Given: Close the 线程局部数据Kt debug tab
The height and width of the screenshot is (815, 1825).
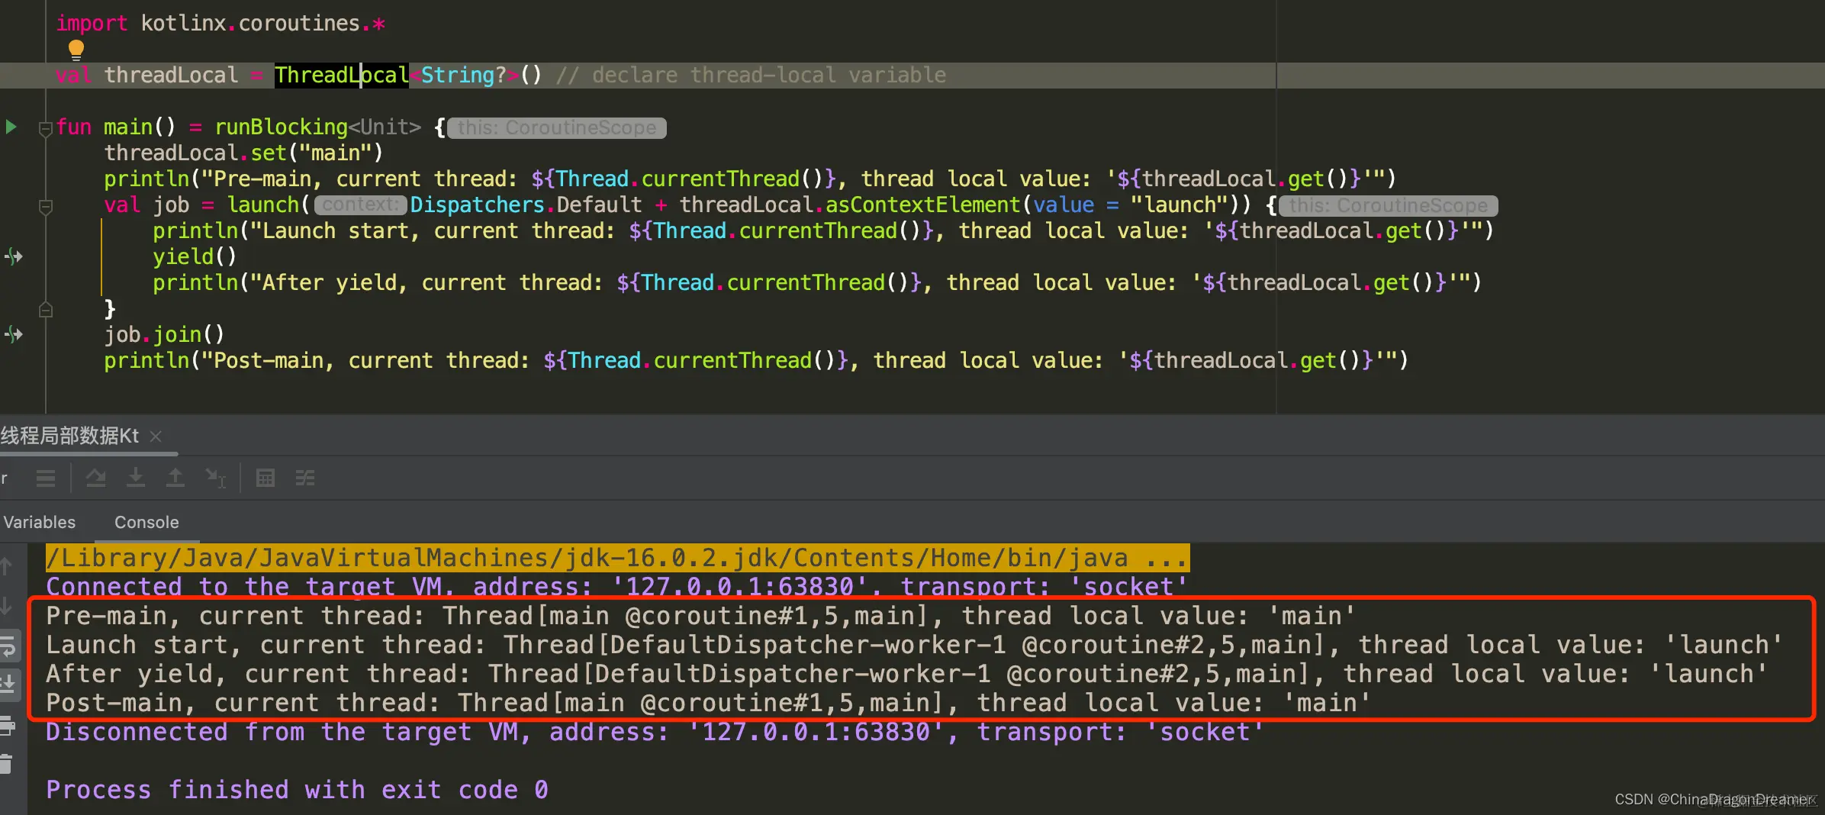Looking at the screenshot, I should 156,436.
